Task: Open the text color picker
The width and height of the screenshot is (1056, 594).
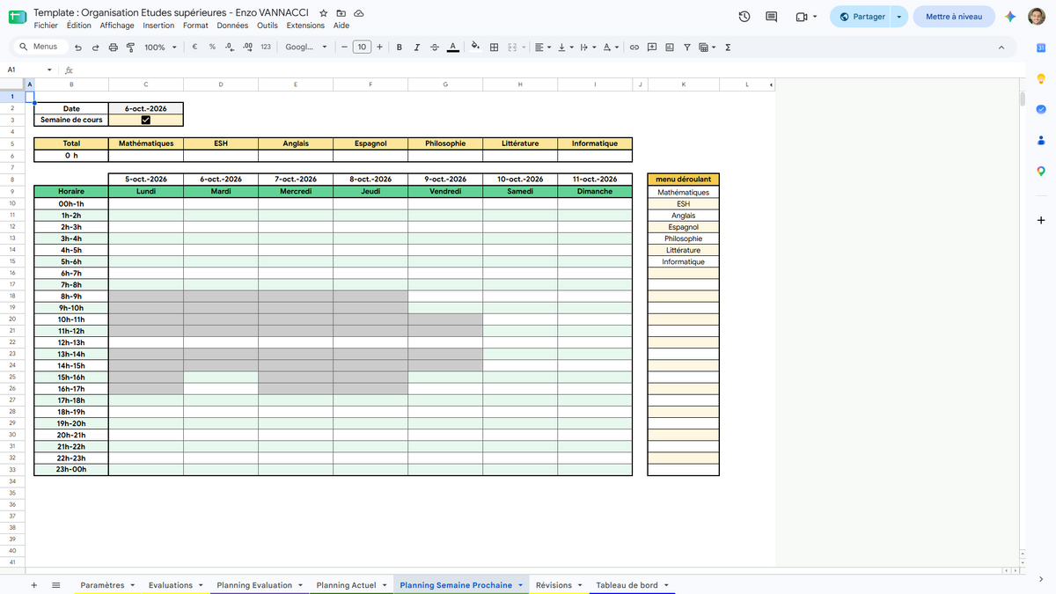Action: pos(452,48)
